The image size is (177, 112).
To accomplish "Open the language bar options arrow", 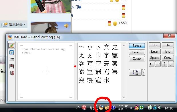I will click(x=126, y=109).
